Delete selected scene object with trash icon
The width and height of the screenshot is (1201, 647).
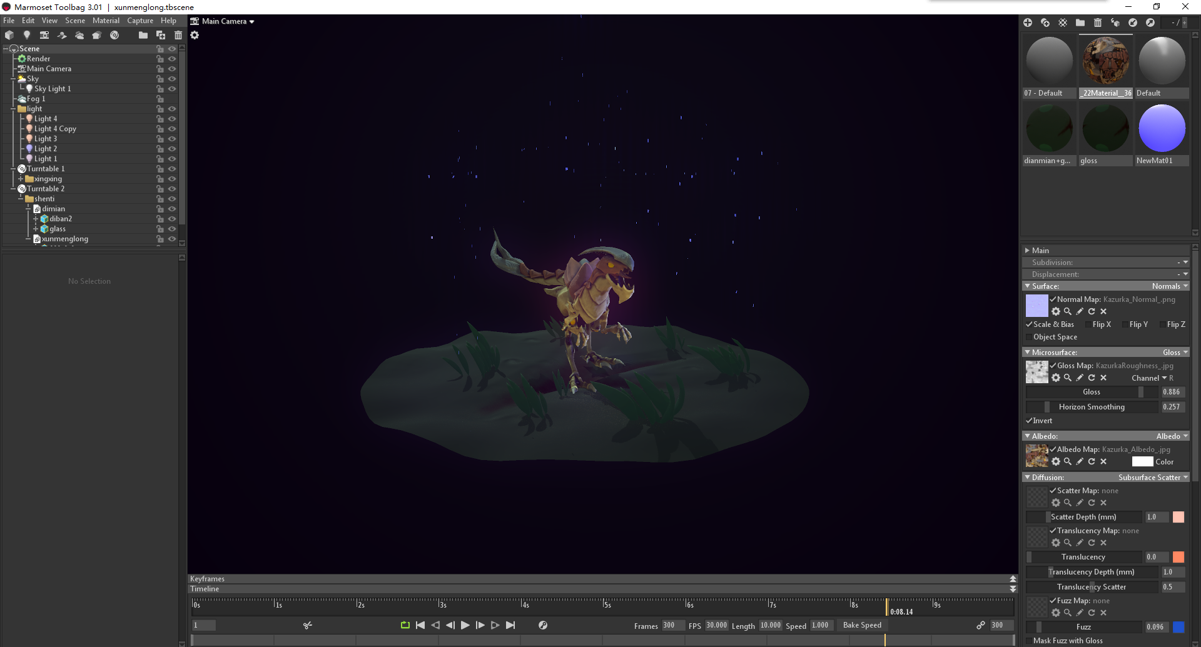(x=178, y=35)
